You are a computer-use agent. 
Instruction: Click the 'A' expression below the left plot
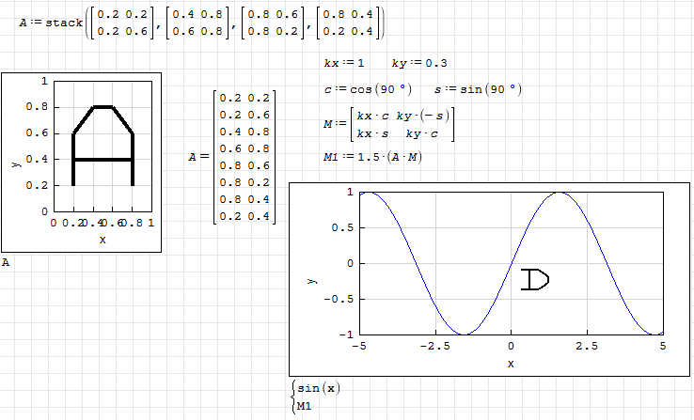(x=7, y=264)
